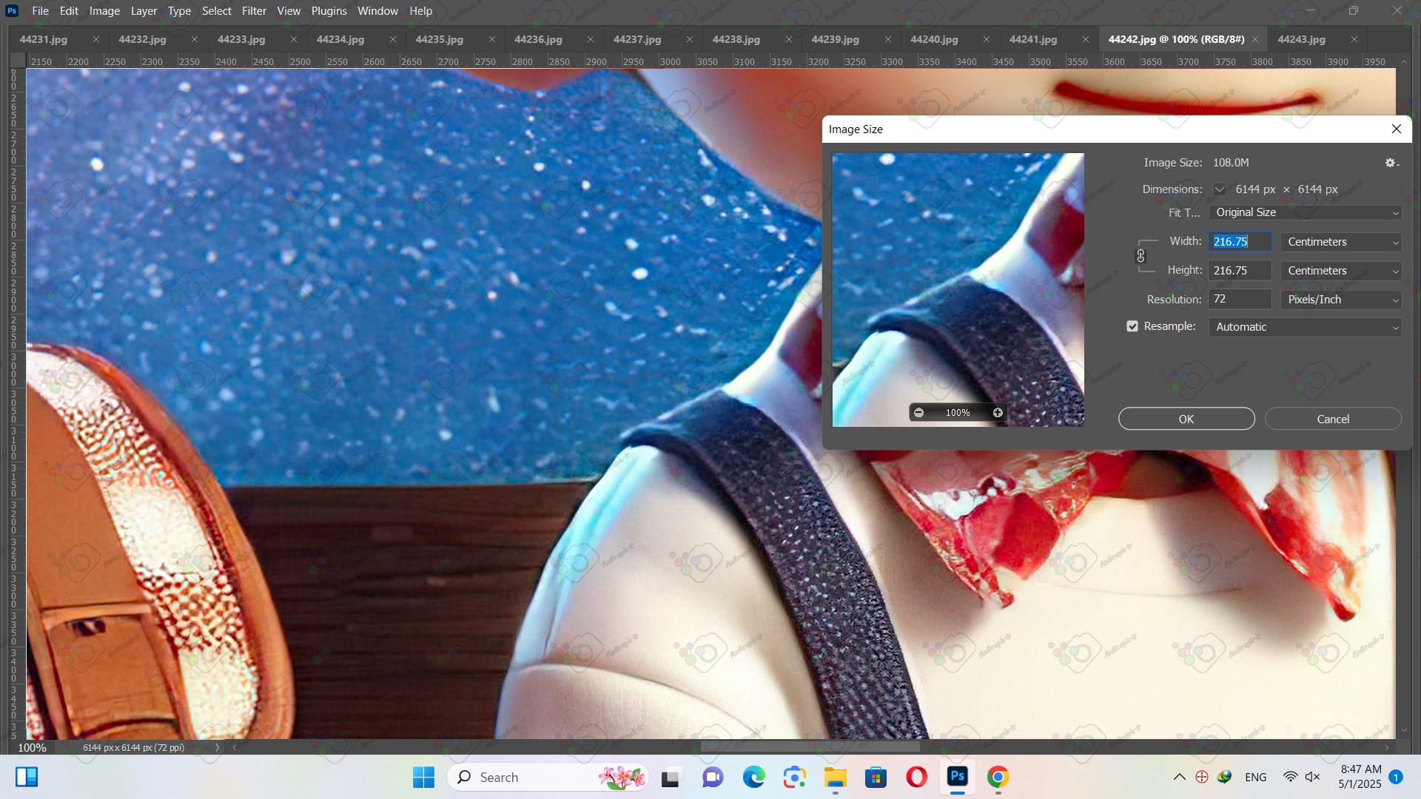Confirm Image Size with OK
Screen dimensions: 1421x799
coord(1186,419)
